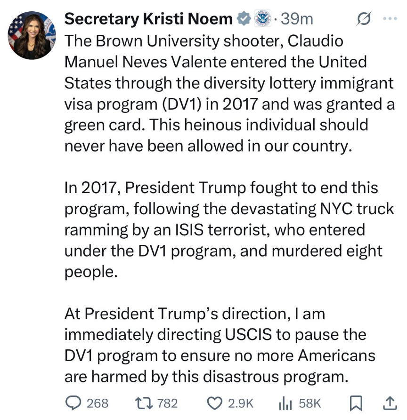Click the DHS affiliation seal badge

260,19
